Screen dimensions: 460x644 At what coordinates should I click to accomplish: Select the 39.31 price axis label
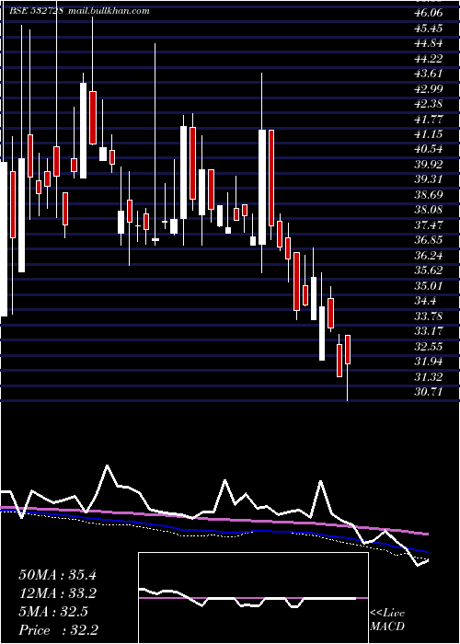(x=429, y=180)
